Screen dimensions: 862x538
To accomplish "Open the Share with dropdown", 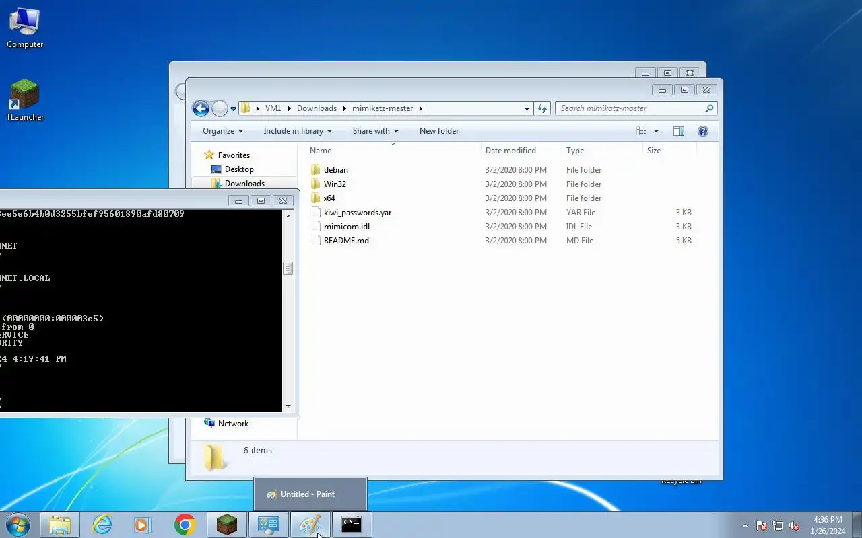I will tap(375, 131).
